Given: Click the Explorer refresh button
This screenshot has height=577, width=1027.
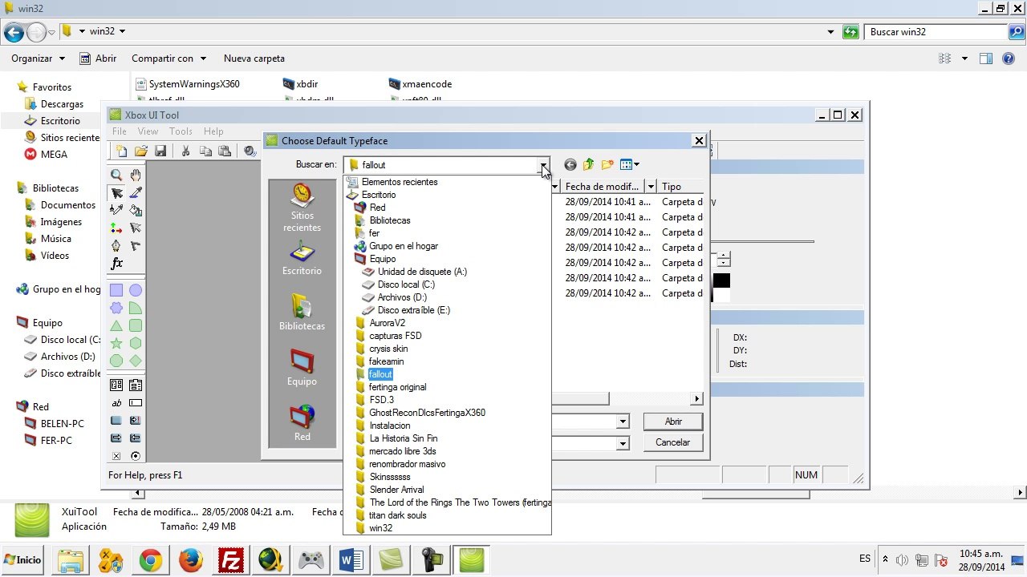Looking at the screenshot, I should pyautogui.click(x=850, y=32).
